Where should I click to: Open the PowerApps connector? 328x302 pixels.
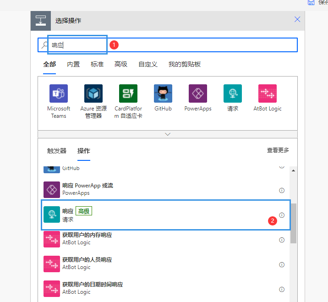[x=198, y=93]
